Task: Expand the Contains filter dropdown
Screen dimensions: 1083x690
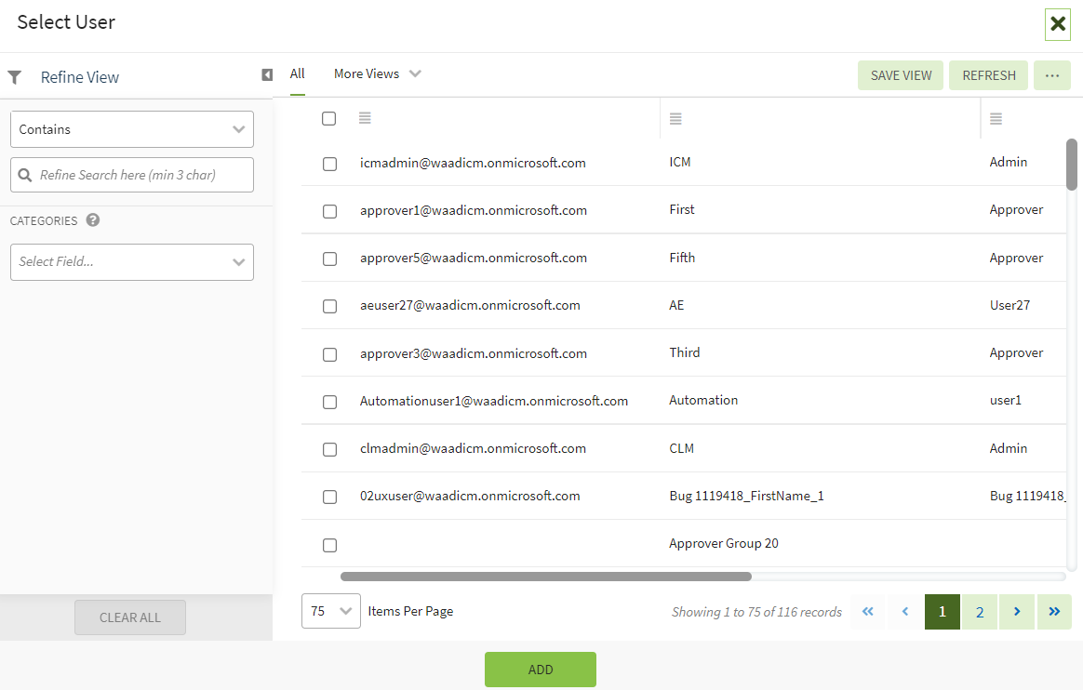Action: pos(132,129)
